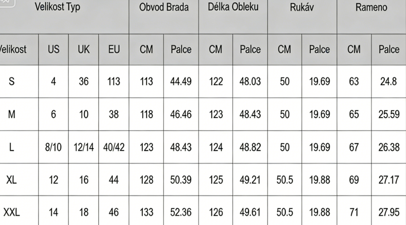The height and width of the screenshot is (225, 406).
Task: Select the 27.95 shoulder inches value
Action: click(389, 212)
